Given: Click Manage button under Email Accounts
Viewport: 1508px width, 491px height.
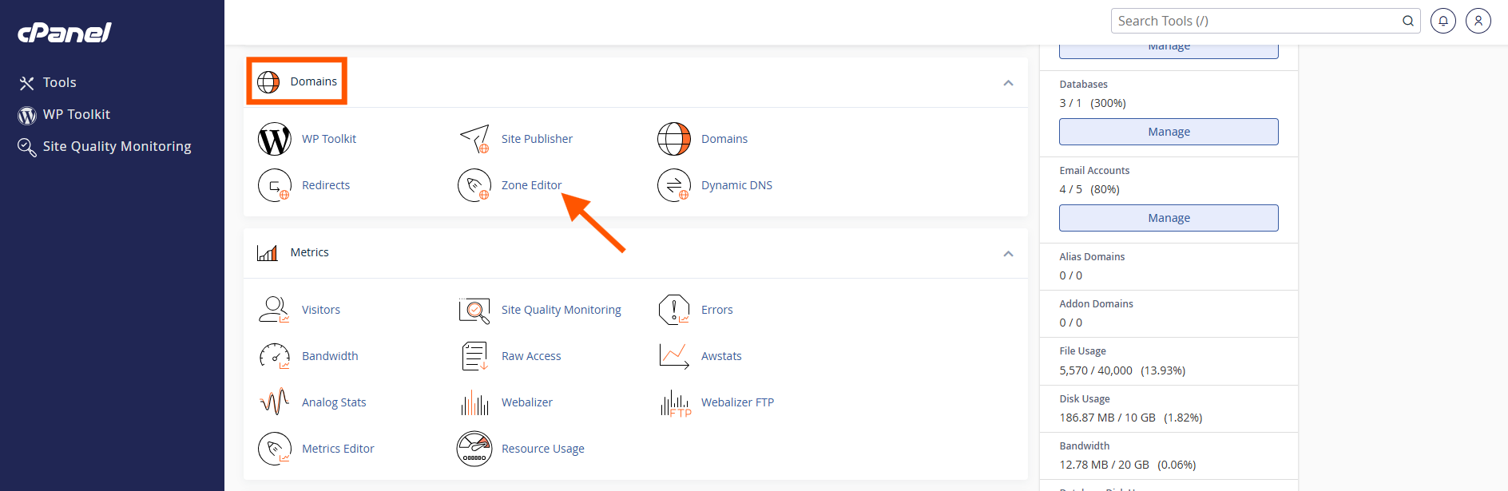Looking at the screenshot, I should tap(1169, 218).
